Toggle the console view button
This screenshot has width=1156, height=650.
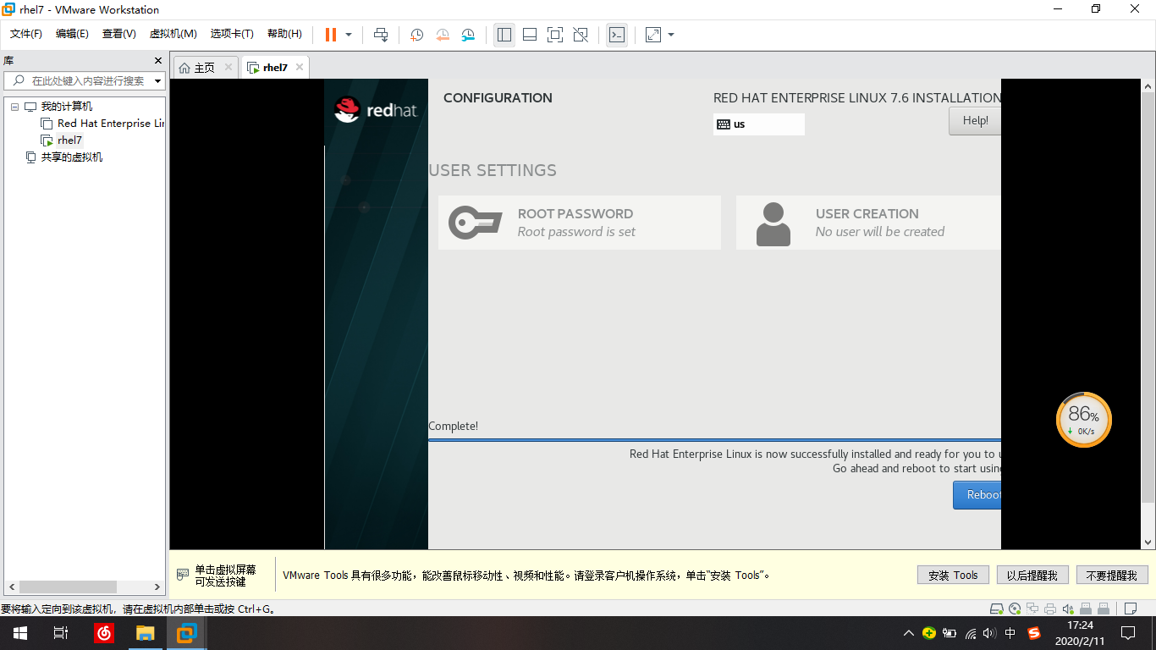pyautogui.click(x=617, y=35)
